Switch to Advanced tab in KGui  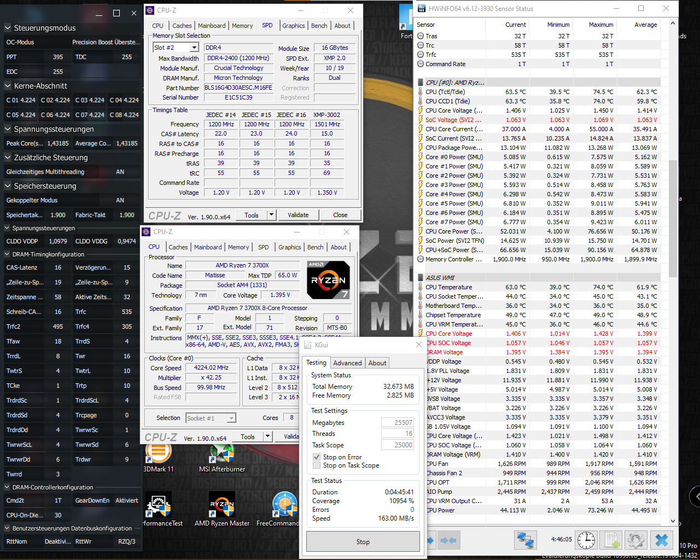[x=348, y=363]
